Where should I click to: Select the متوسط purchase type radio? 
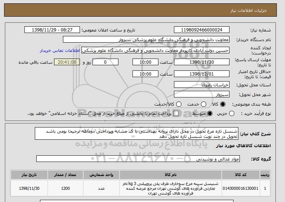click(x=210, y=113)
